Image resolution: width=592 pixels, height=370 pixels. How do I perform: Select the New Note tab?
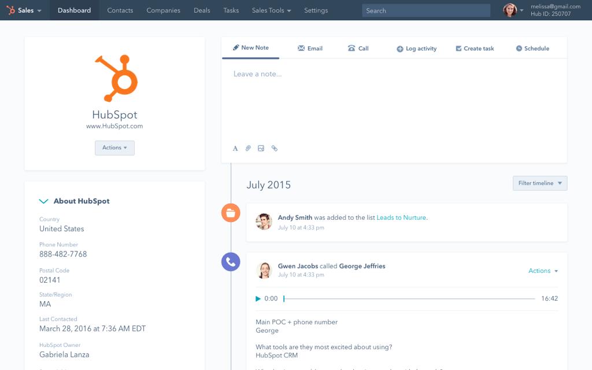(250, 48)
